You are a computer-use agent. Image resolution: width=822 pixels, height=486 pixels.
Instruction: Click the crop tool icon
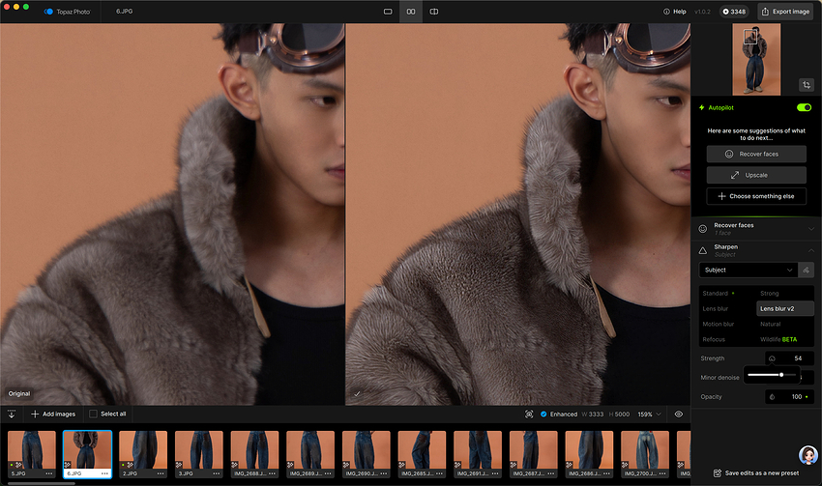click(x=806, y=85)
